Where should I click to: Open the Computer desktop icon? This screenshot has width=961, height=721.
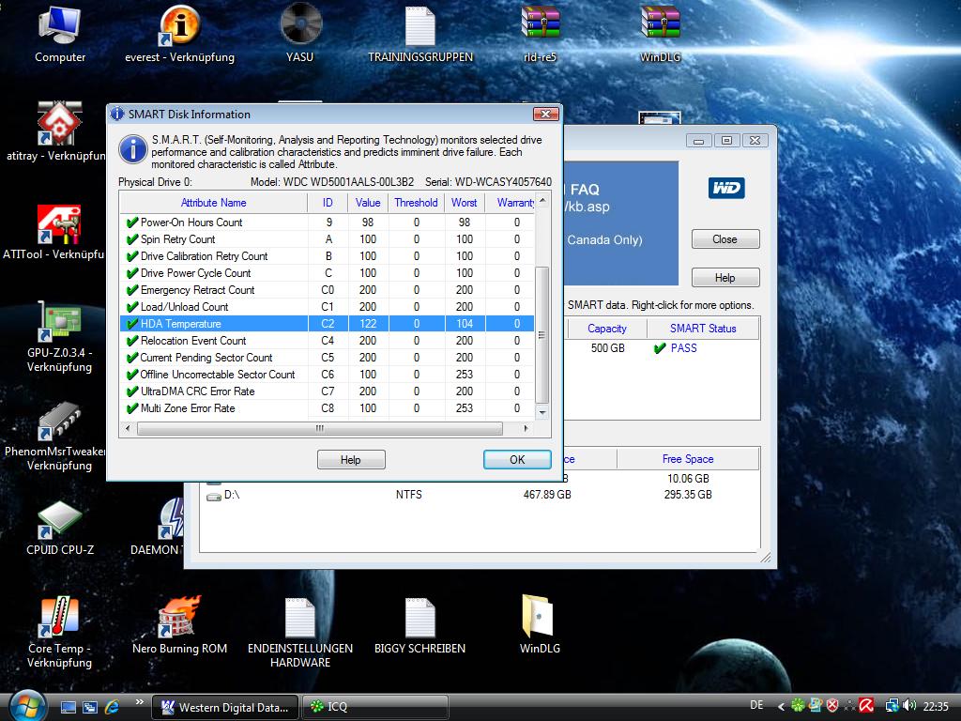tap(59, 25)
